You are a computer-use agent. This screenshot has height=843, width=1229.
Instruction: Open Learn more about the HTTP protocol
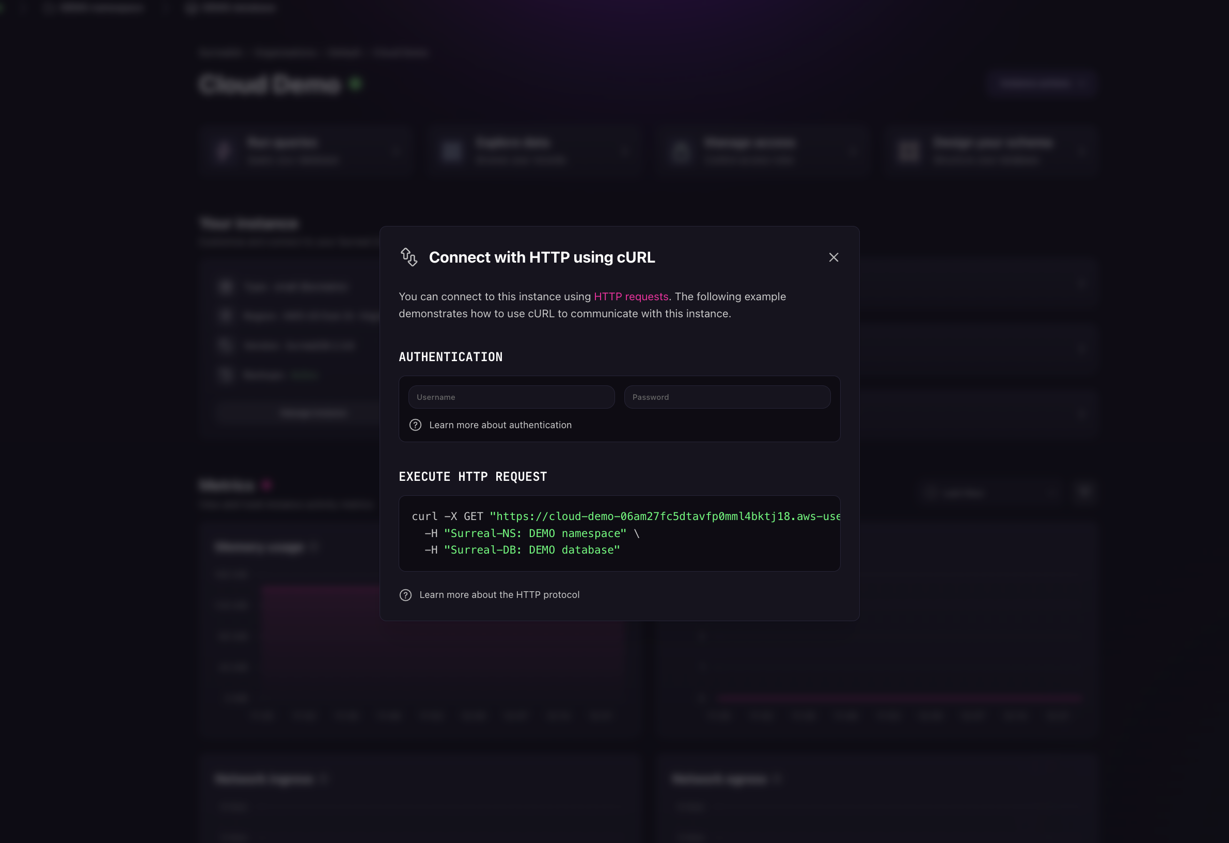499,595
